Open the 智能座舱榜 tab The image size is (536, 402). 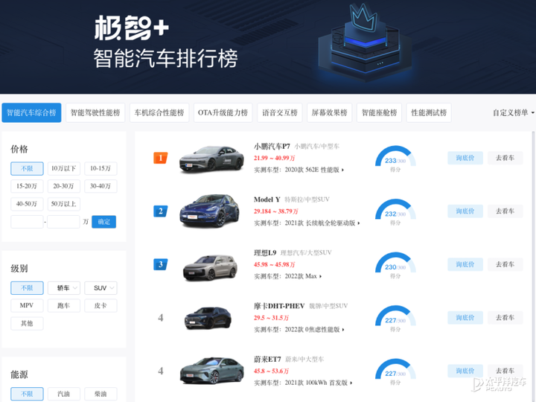point(379,112)
